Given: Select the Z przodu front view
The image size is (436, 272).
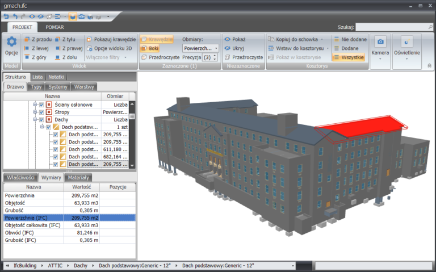Looking at the screenshot, I should tap(38, 39).
